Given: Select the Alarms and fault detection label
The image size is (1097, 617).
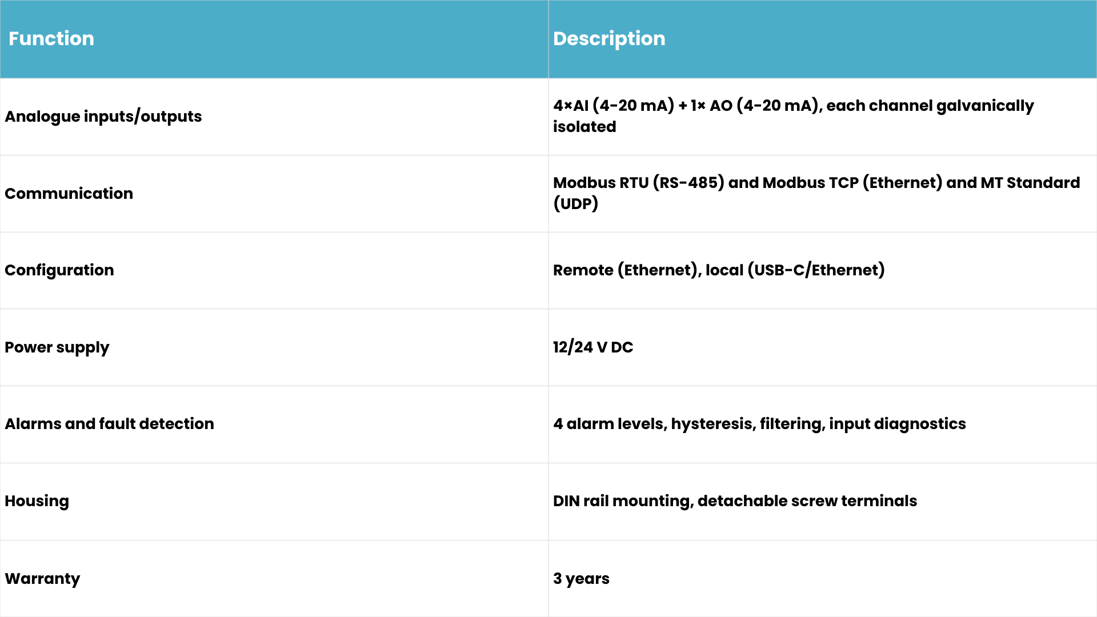Looking at the screenshot, I should pos(110,424).
